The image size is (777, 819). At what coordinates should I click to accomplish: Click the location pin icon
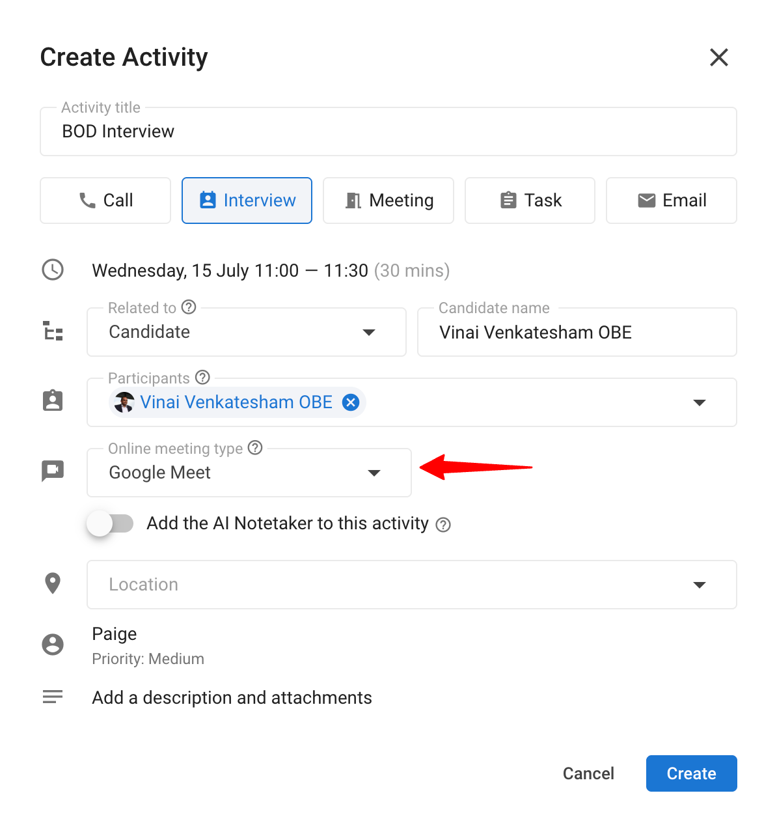point(53,583)
